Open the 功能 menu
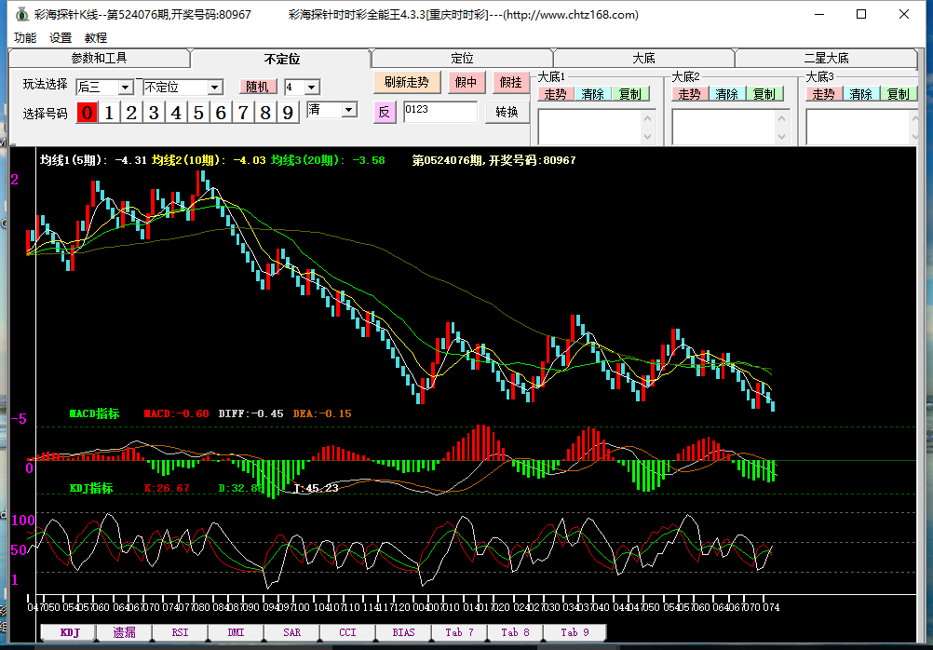Image resolution: width=933 pixels, height=650 pixels. click(25, 38)
